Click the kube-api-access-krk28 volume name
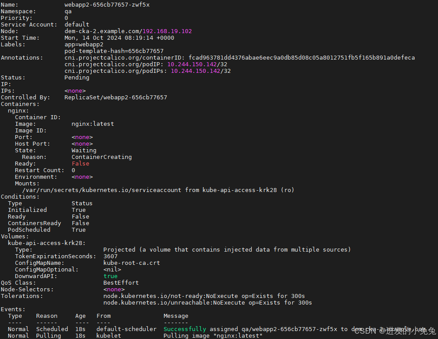 pos(46,243)
